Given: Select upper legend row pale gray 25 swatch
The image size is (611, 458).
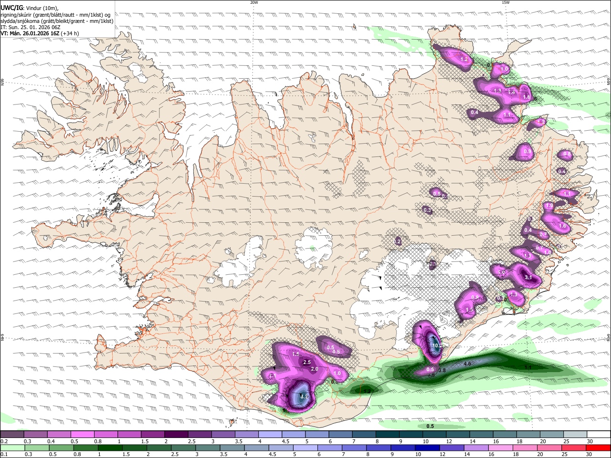Looking at the screenshot, I should coord(576,435).
